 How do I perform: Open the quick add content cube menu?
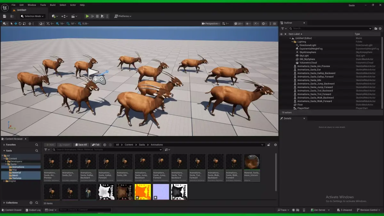[55, 16]
